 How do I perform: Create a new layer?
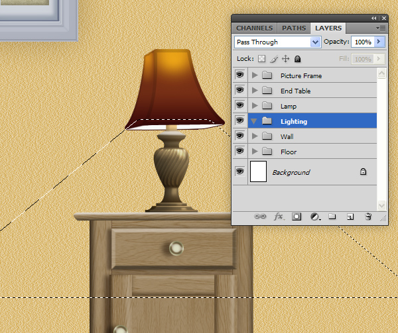[350, 216]
